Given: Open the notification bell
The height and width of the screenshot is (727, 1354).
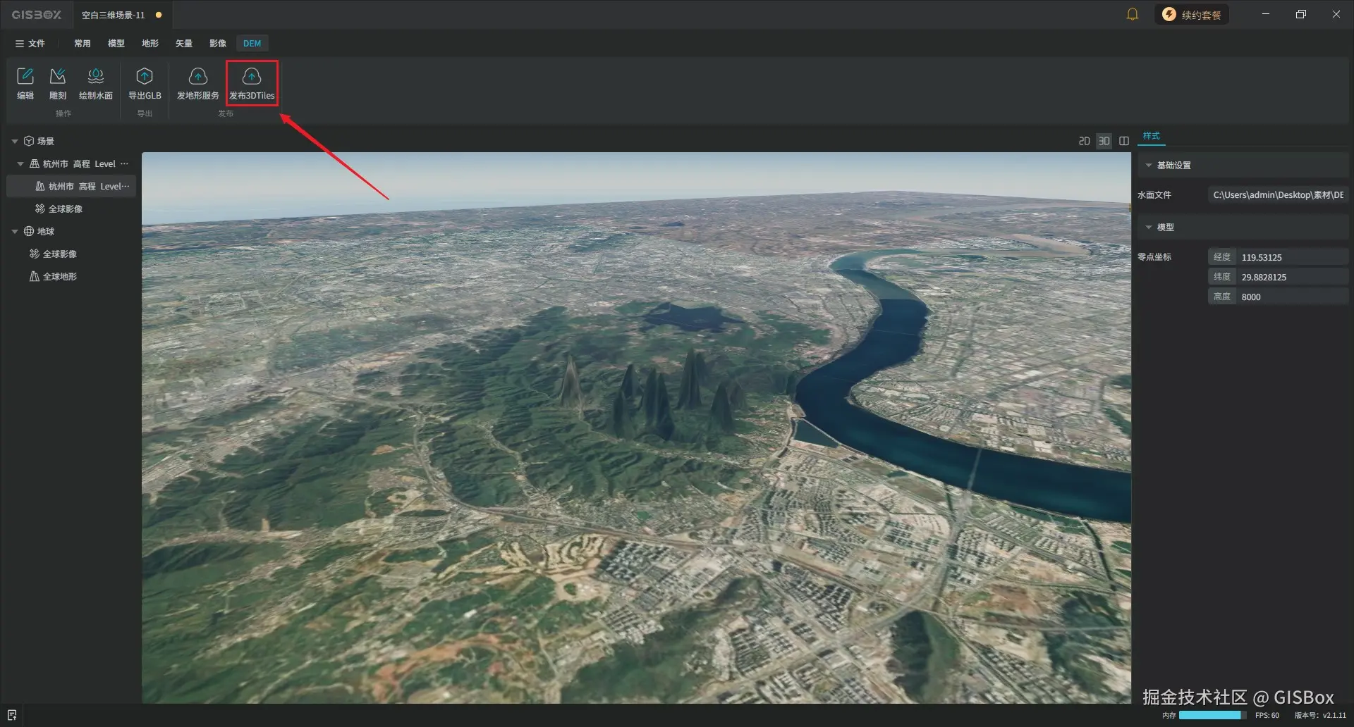Looking at the screenshot, I should [1133, 14].
